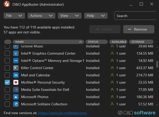159x117 pixels.
Task: Open the File dropdown menu
Action: [14, 16]
